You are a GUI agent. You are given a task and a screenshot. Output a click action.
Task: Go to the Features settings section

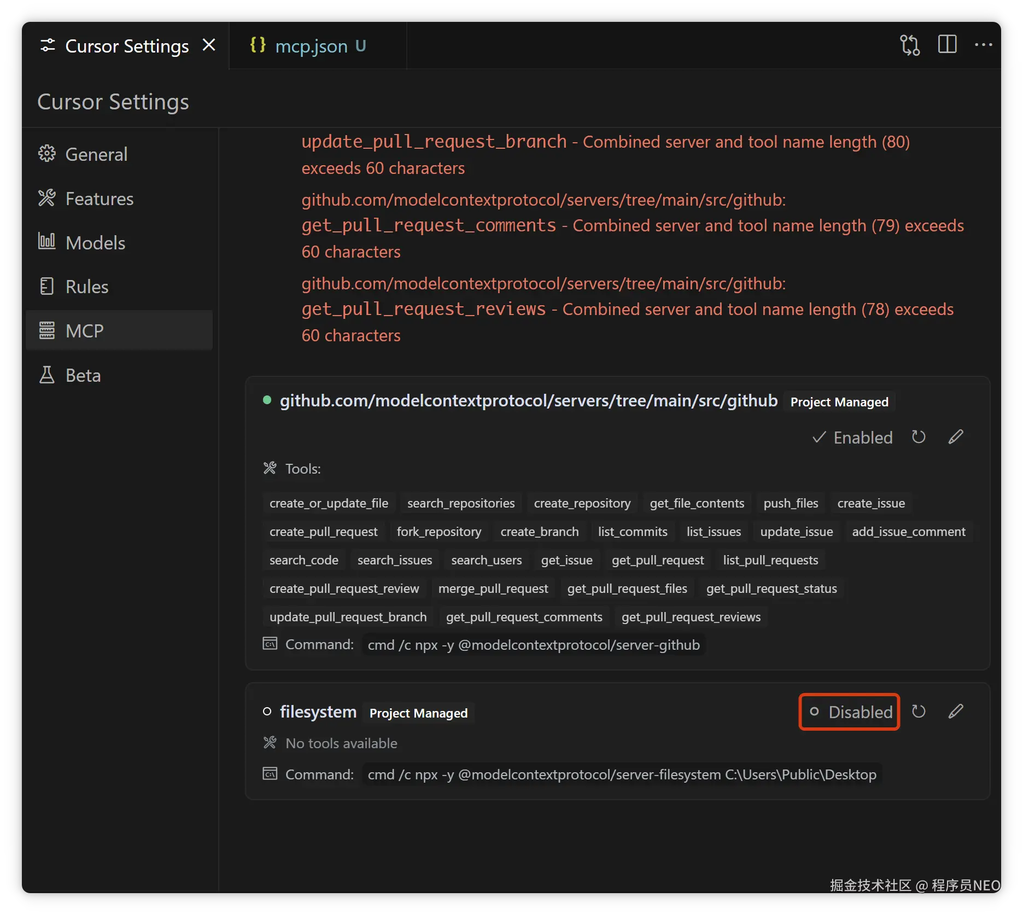tap(99, 199)
